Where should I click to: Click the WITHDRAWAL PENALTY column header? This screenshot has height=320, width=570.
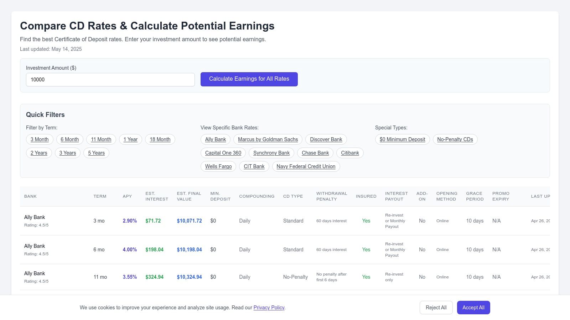coord(332,196)
